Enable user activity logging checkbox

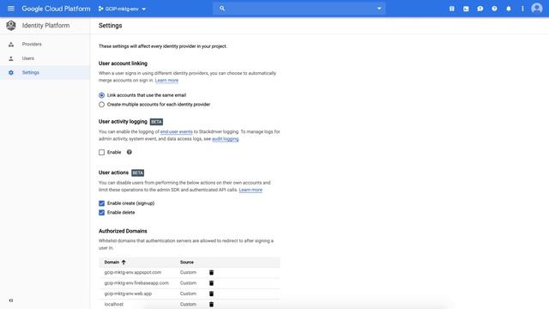[101, 153]
